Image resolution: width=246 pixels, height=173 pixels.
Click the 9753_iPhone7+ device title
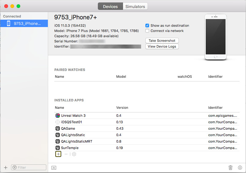tap(75, 17)
